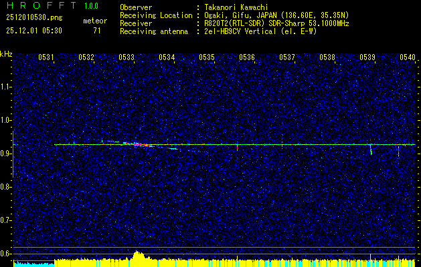
Task: Click the Receiving Location field label
Action: click(x=156, y=15)
